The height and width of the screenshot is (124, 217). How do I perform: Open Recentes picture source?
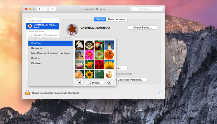coord(50,48)
